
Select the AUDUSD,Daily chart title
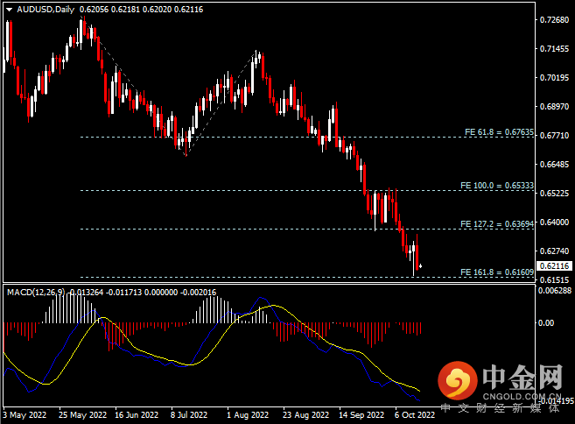point(46,10)
